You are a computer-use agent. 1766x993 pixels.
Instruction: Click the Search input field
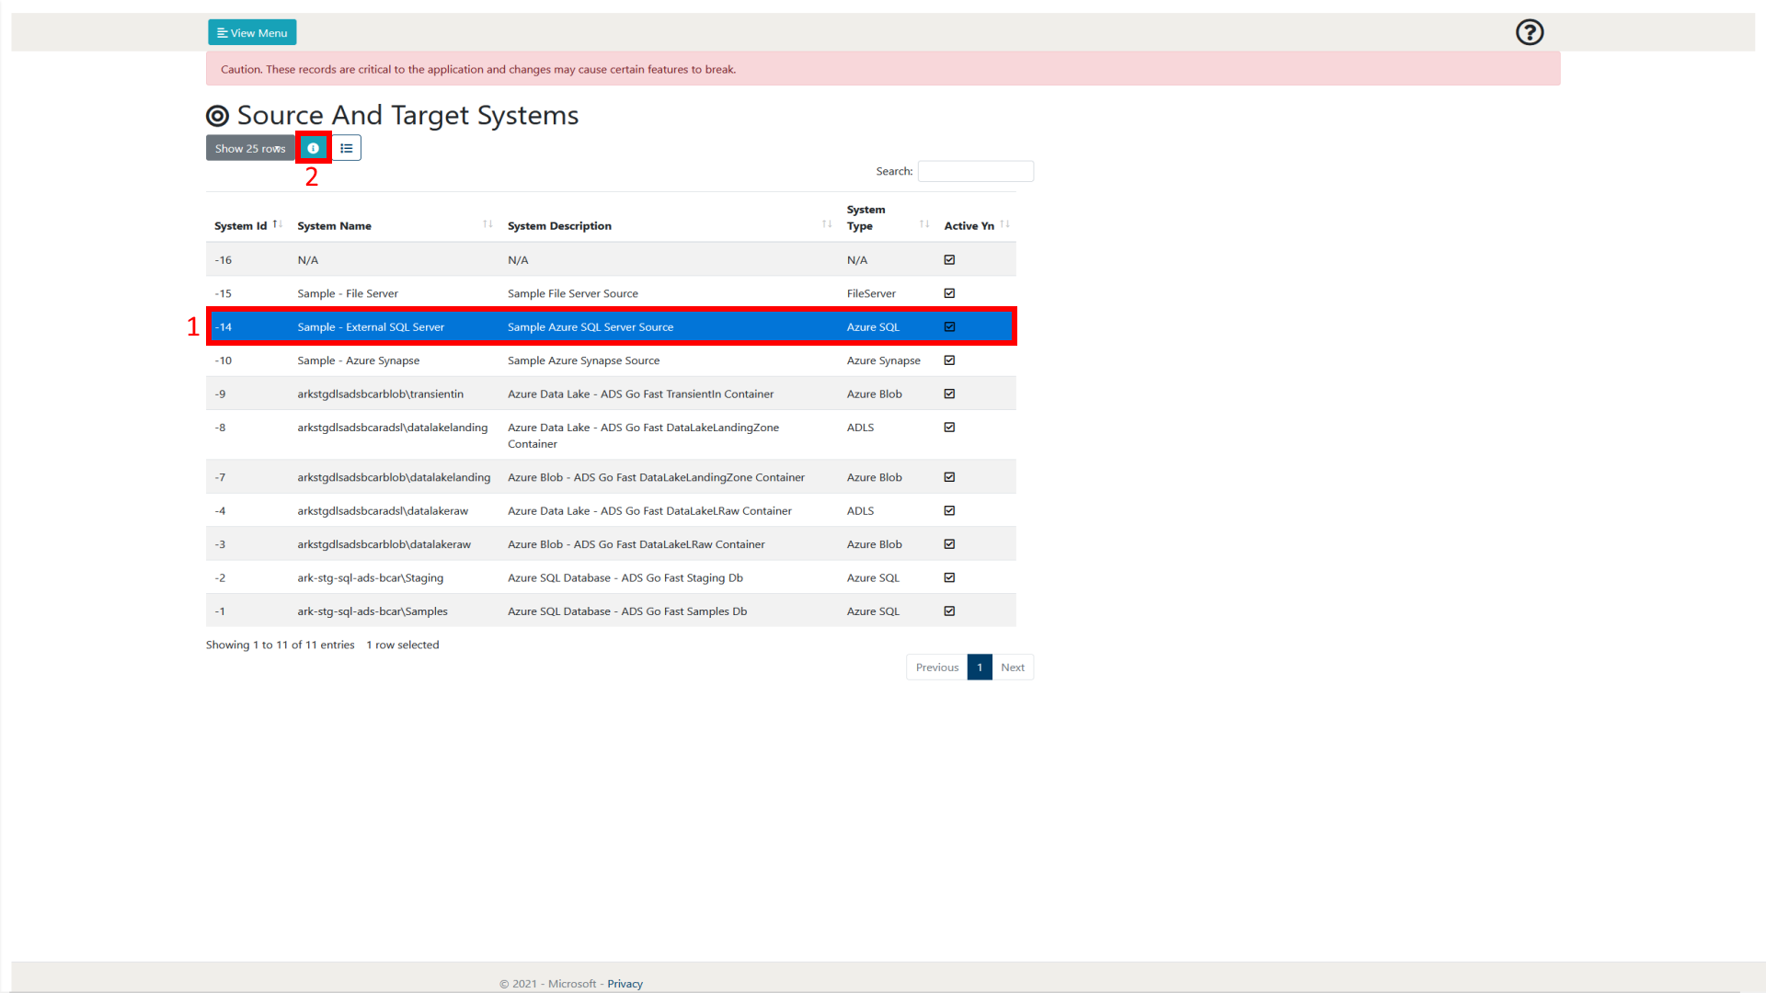[x=975, y=171]
